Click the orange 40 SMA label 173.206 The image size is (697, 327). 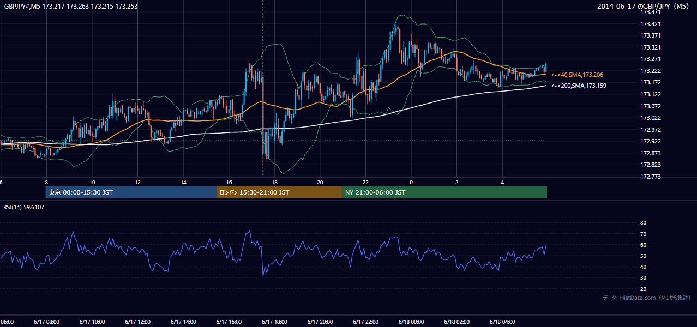tap(577, 75)
